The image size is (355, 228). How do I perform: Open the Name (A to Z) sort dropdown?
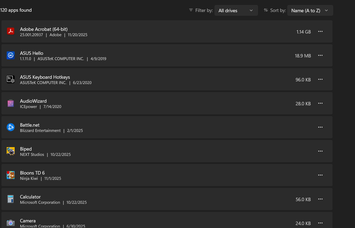click(310, 10)
